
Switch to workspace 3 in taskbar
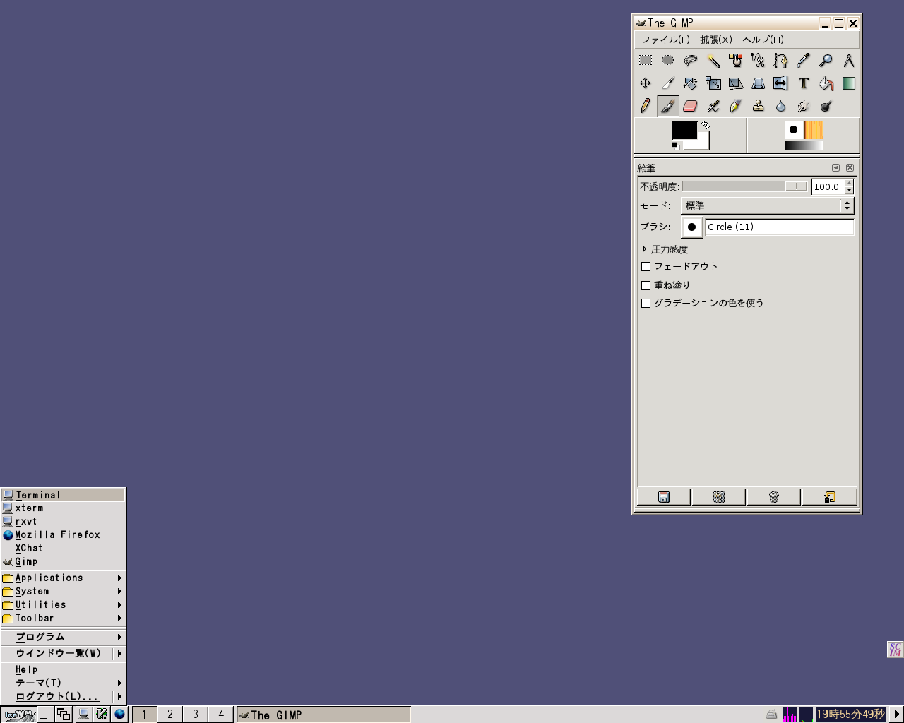tap(196, 715)
